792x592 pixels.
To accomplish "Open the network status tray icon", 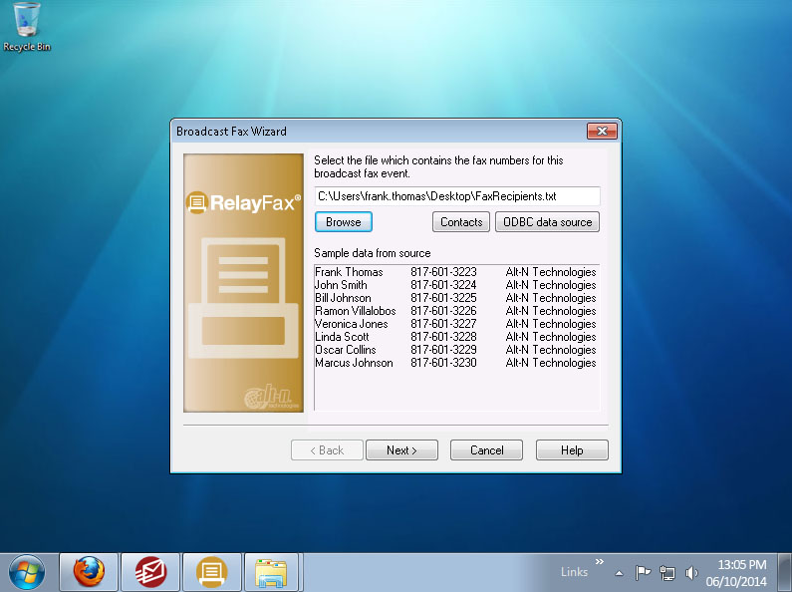I will (x=667, y=573).
